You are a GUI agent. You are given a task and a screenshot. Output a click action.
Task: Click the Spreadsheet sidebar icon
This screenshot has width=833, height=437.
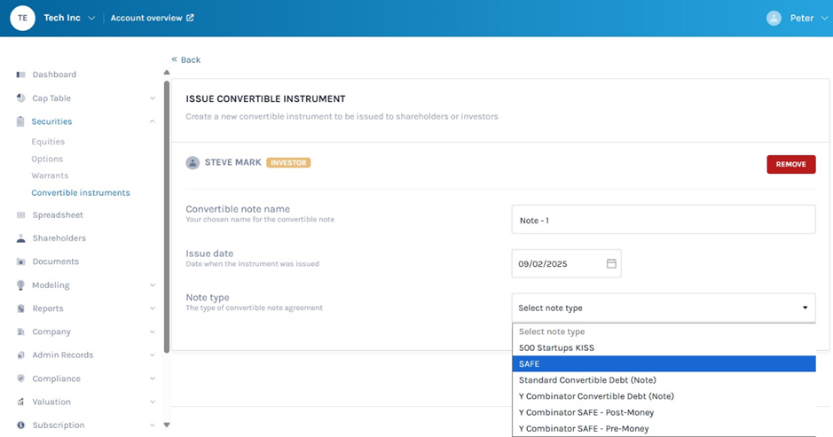20,215
